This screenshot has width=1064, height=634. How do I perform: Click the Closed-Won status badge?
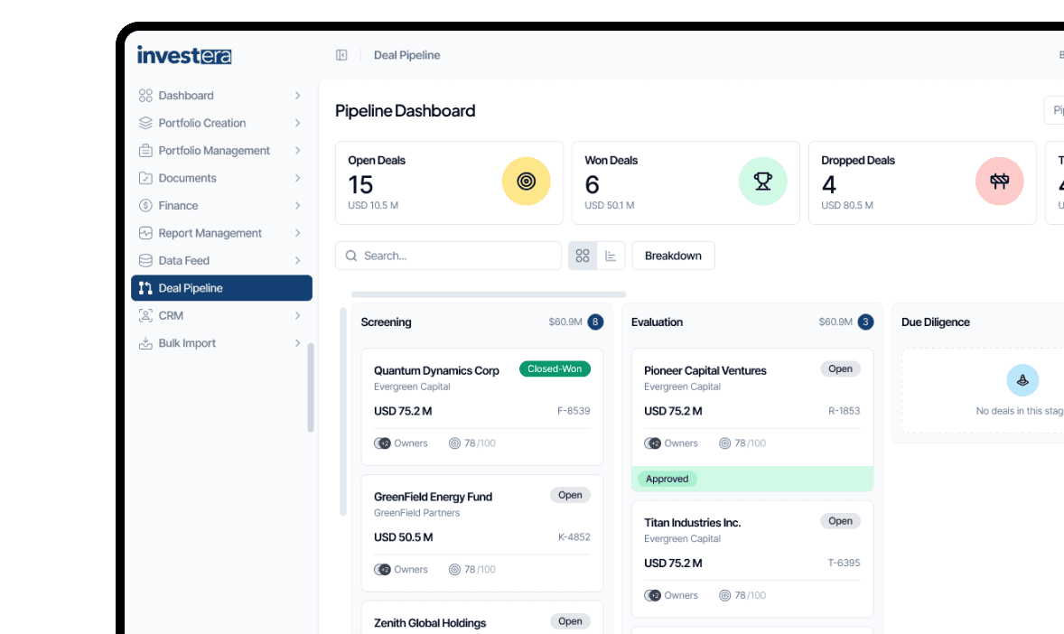click(x=555, y=368)
